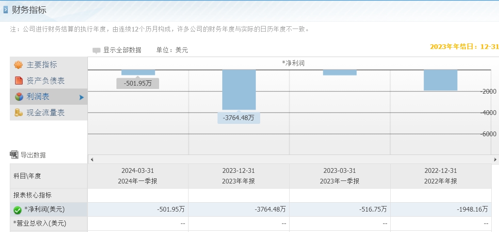The image size is (499, 232).
Task: Click the right-pointing arrow on 利润表 tab
Action: pos(81,97)
